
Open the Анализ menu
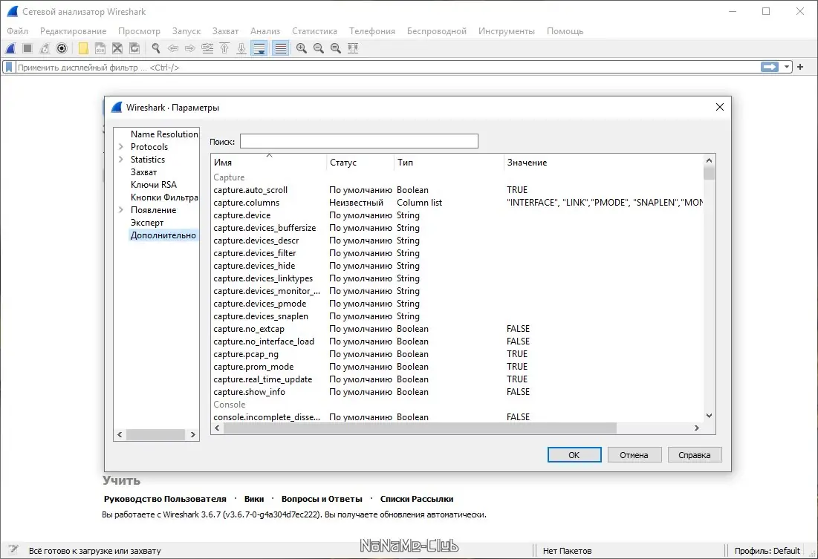point(264,31)
